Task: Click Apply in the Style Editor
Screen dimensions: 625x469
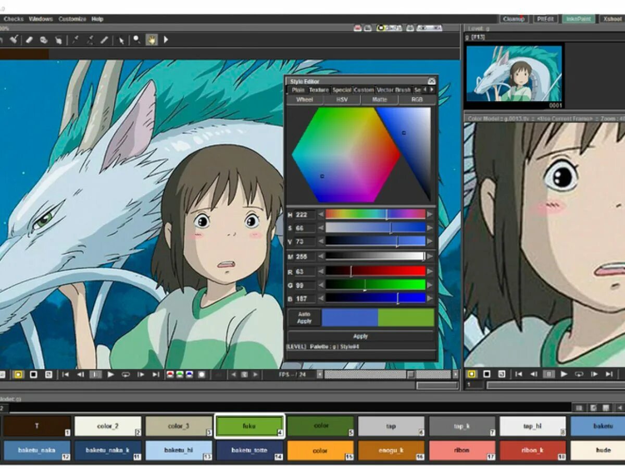Action: tap(360, 336)
